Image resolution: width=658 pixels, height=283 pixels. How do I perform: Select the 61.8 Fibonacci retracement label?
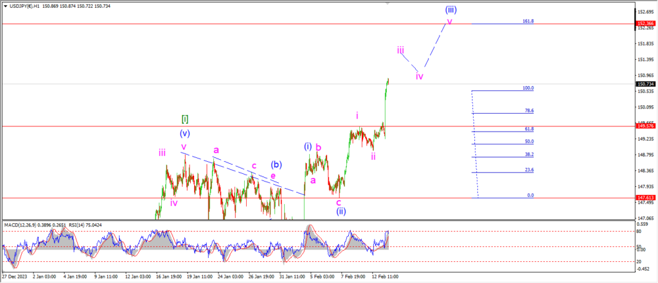pyautogui.click(x=528, y=129)
